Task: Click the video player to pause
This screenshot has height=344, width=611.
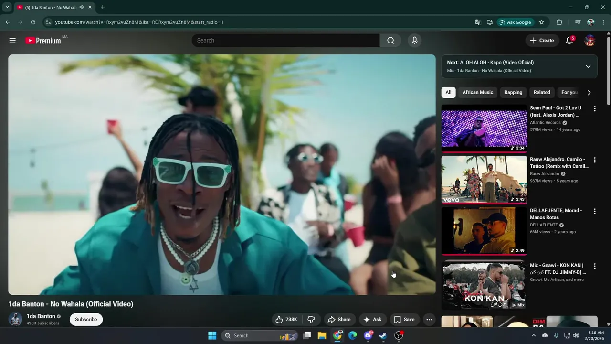Action: pyautogui.click(x=222, y=174)
